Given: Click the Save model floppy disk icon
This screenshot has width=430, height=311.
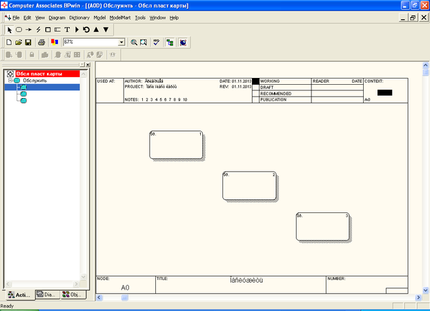Looking at the screenshot, I should (x=28, y=42).
